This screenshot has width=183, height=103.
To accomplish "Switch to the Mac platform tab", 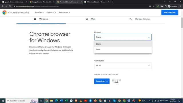I will pos(91,19).
